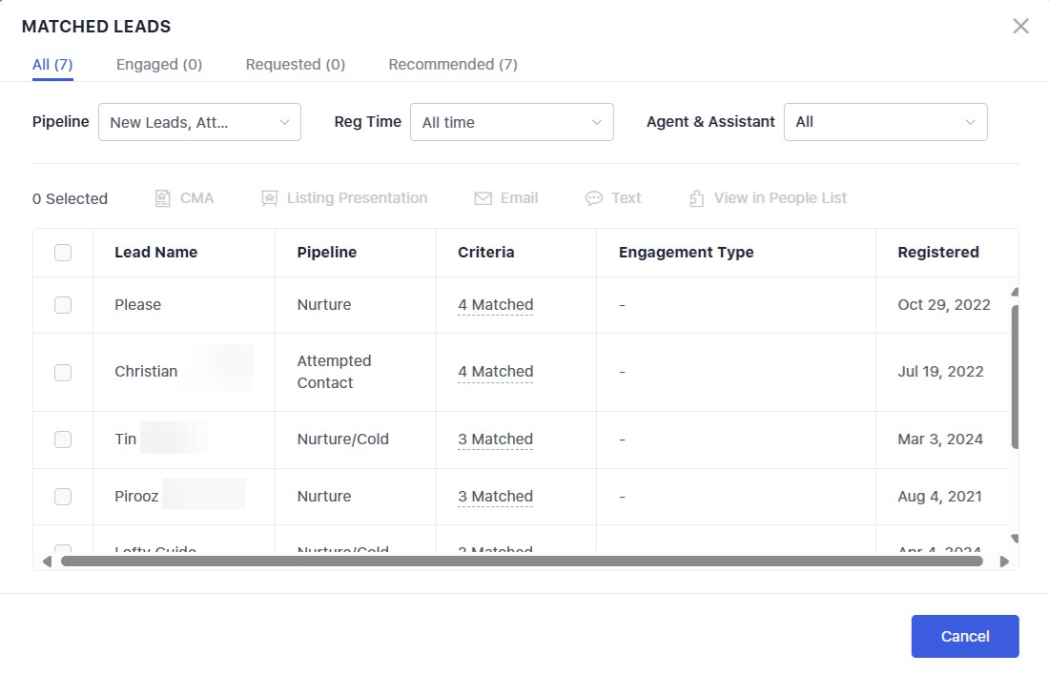This screenshot has height=675, width=1049.
Task: Click the horizontal scrollbar left arrow
Action: [x=47, y=562]
